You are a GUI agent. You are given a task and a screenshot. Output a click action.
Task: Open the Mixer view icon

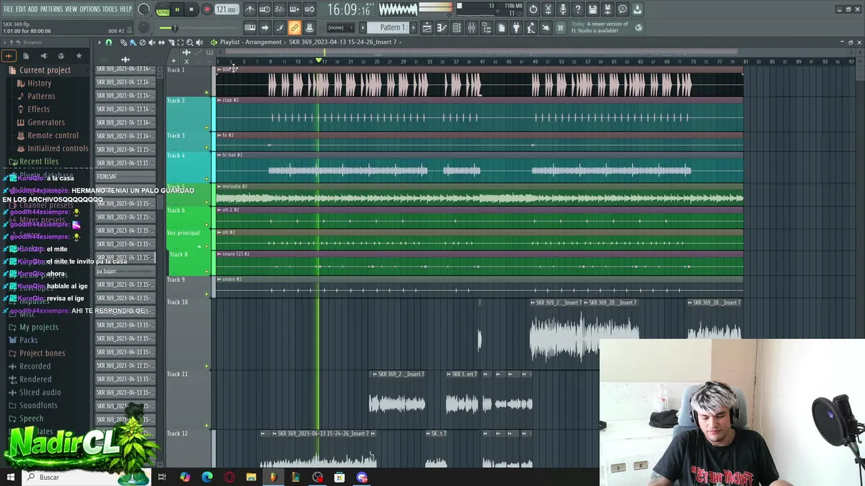tap(472, 28)
